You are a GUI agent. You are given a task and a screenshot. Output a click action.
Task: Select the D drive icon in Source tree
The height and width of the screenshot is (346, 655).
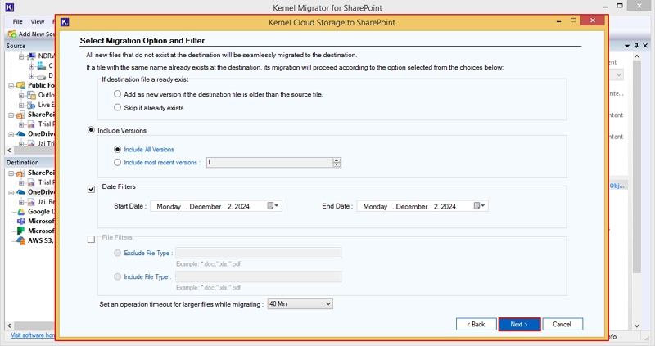tap(42, 76)
